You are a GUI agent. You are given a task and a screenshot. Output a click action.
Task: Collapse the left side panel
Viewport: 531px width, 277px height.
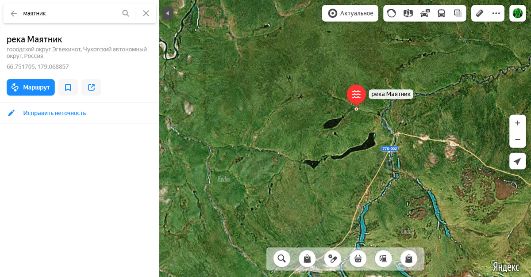pyautogui.click(x=167, y=14)
